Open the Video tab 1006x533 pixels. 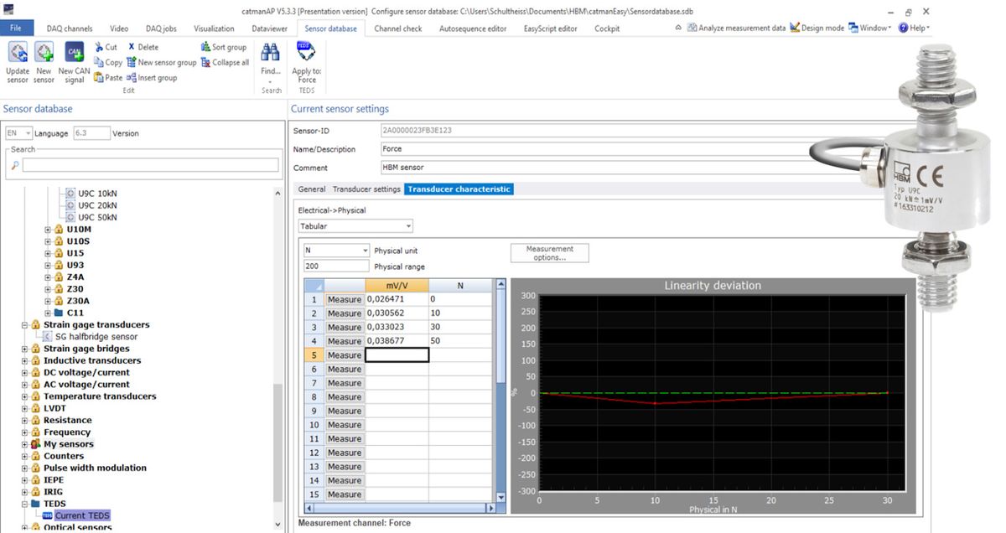coord(119,28)
